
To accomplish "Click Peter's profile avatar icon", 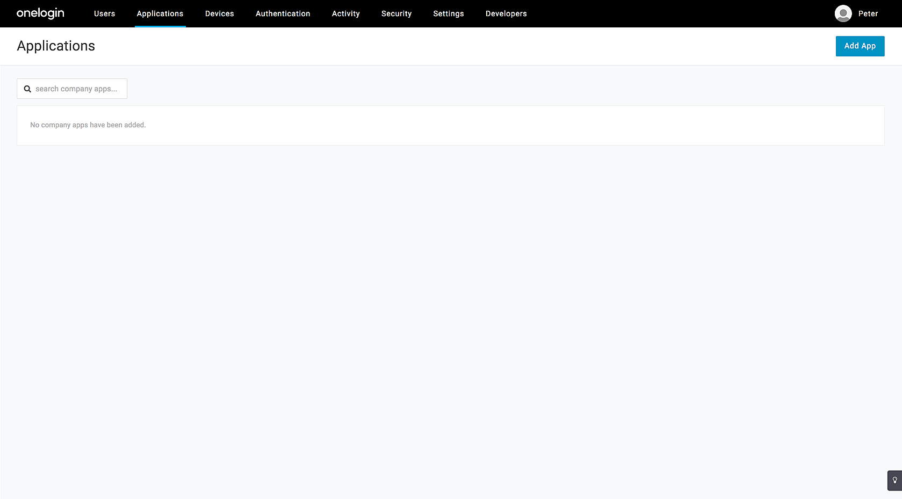I will point(843,13).
